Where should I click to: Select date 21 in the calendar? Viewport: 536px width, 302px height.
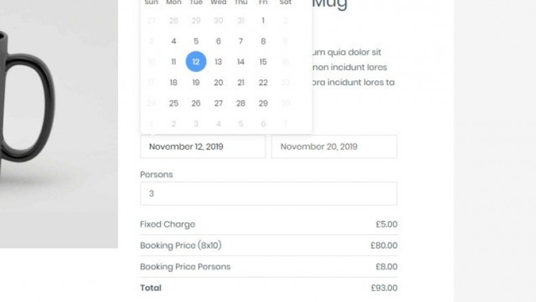point(241,82)
